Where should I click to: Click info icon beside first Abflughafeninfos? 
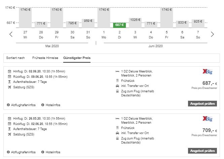8,105
